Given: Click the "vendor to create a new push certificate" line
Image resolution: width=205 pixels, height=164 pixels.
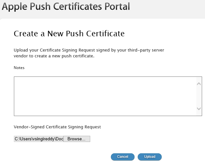Looking at the screenshot, I should (x=54, y=56).
